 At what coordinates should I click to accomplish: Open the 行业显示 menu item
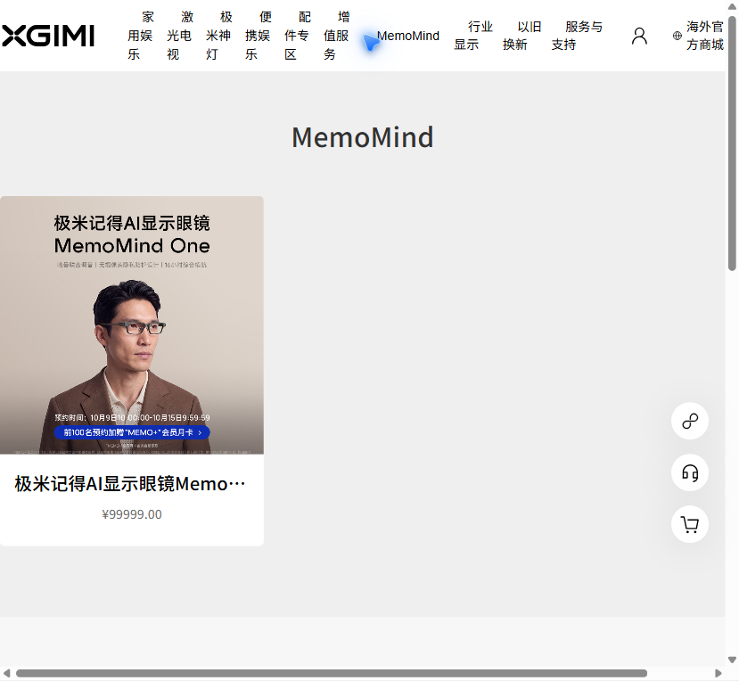click(x=472, y=36)
